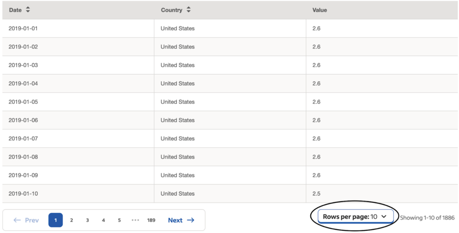Select current page 1 button
Viewport: 459px width, 233px height.
[56, 220]
